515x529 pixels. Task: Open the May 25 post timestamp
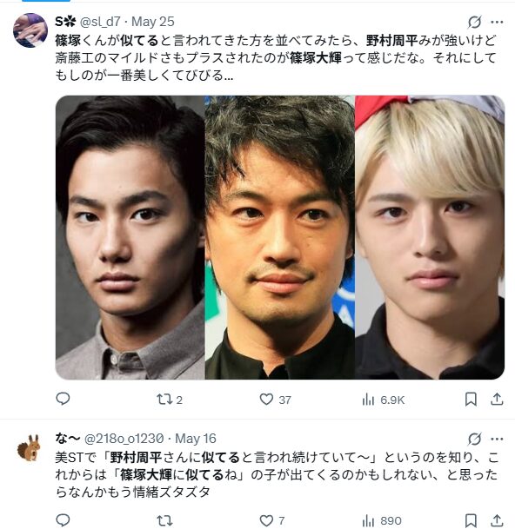(153, 22)
